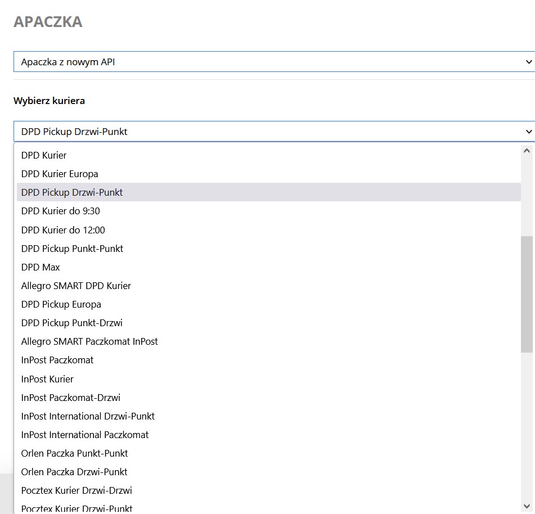Image resolution: width=535 pixels, height=514 pixels.
Task: Collapse the 'DPD Pickup Drzwi-Punkt' courier combo box
Action: click(x=275, y=132)
